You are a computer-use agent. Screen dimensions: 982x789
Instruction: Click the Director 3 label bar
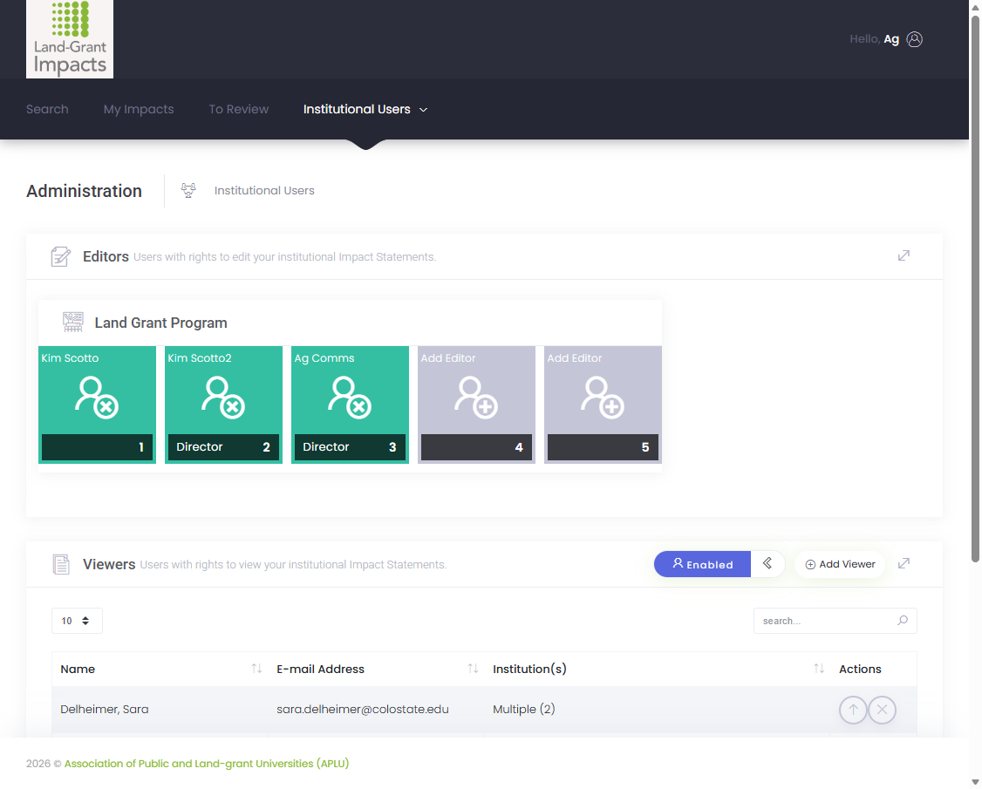(350, 447)
